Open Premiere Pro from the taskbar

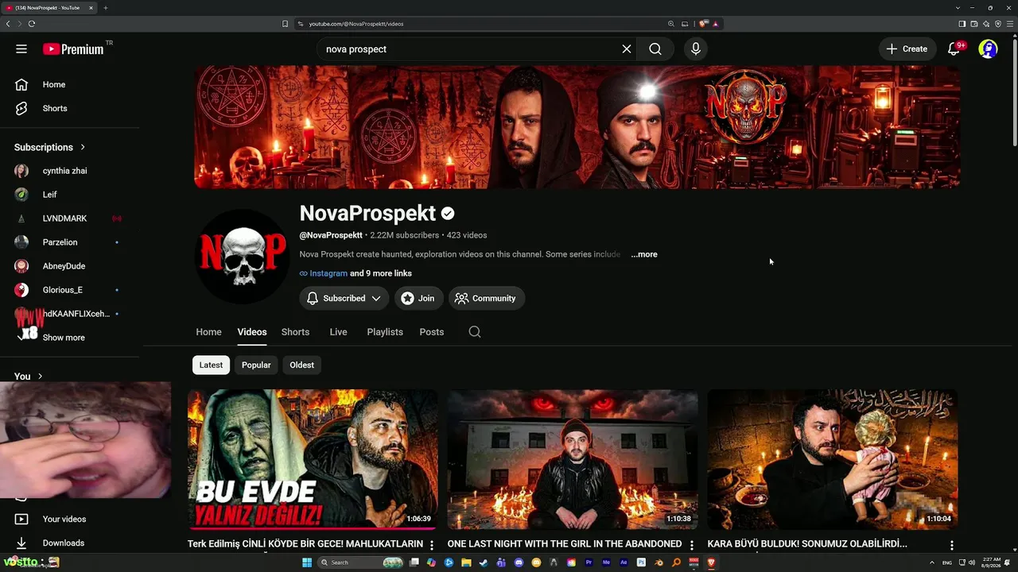click(x=589, y=562)
